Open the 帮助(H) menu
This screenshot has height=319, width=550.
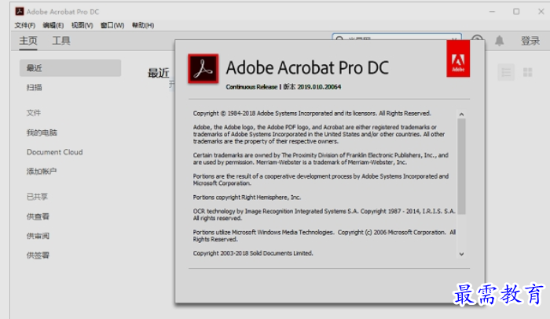(x=143, y=25)
